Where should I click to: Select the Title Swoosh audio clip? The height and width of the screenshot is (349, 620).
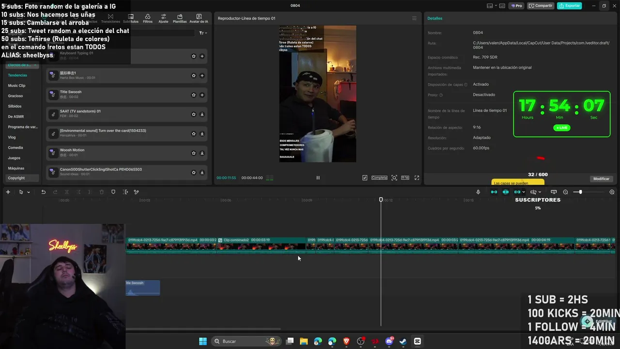[142, 287]
